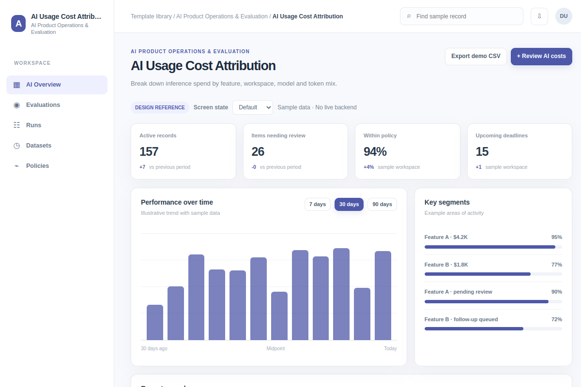
Task: Click the 'Key segments' heading
Action: [x=447, y=202]
